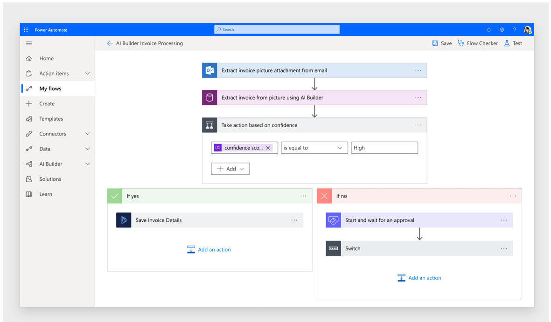Open the app launcher waffle icon
The width and height of the screenshot is (551, 322).
pos(26,30)
